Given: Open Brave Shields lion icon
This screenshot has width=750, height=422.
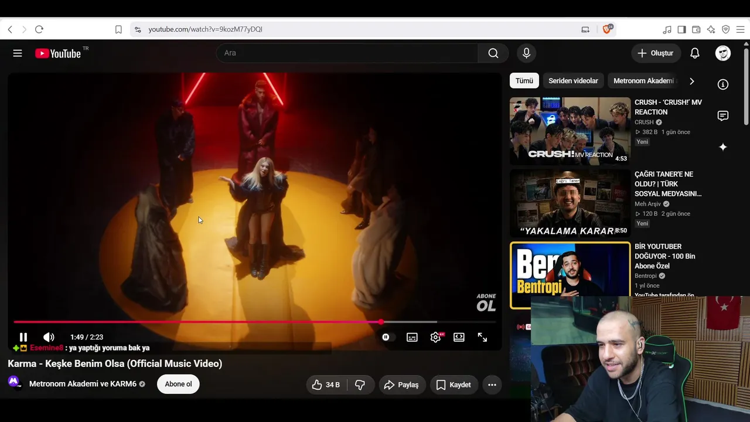Looking at the screenshot, I should coord(607,29).
